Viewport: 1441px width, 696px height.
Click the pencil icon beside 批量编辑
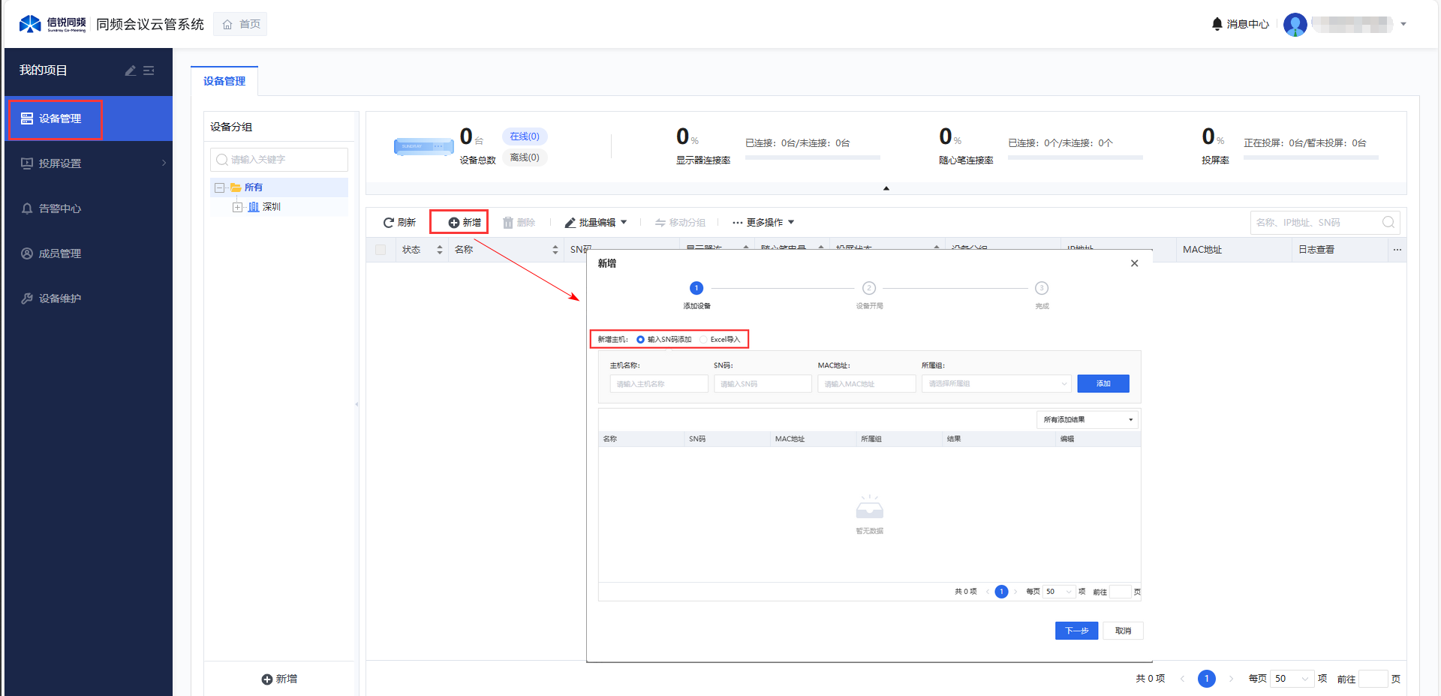click(570, 223)
